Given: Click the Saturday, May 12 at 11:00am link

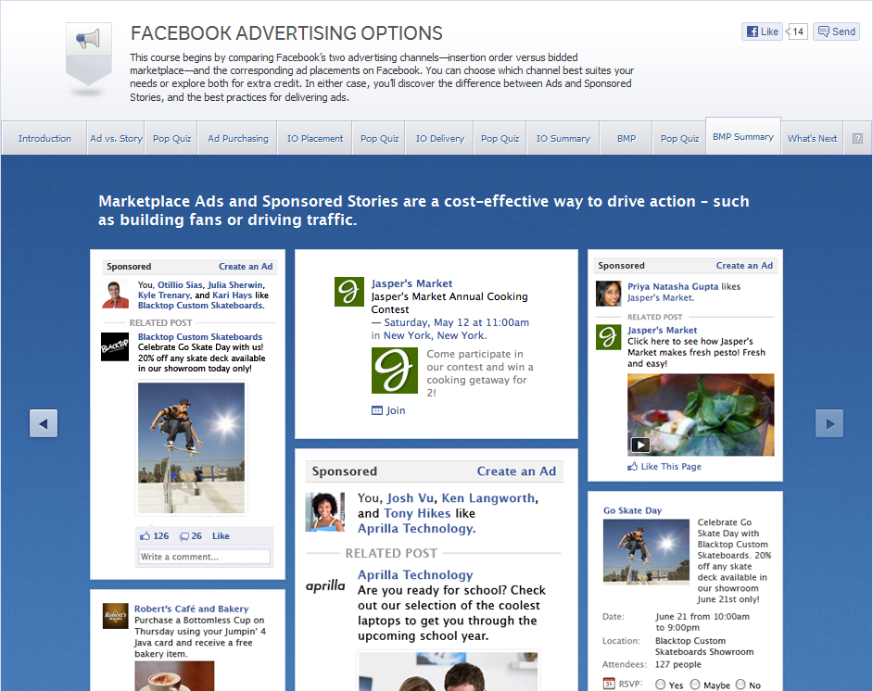Looking at the screenshot, I should click(x=457, y=322).
